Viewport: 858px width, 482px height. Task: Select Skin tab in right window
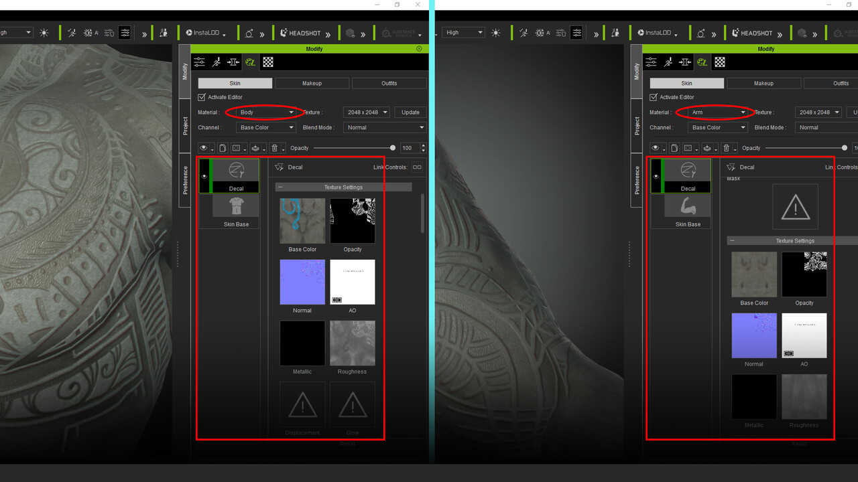(x=687, y=83)
